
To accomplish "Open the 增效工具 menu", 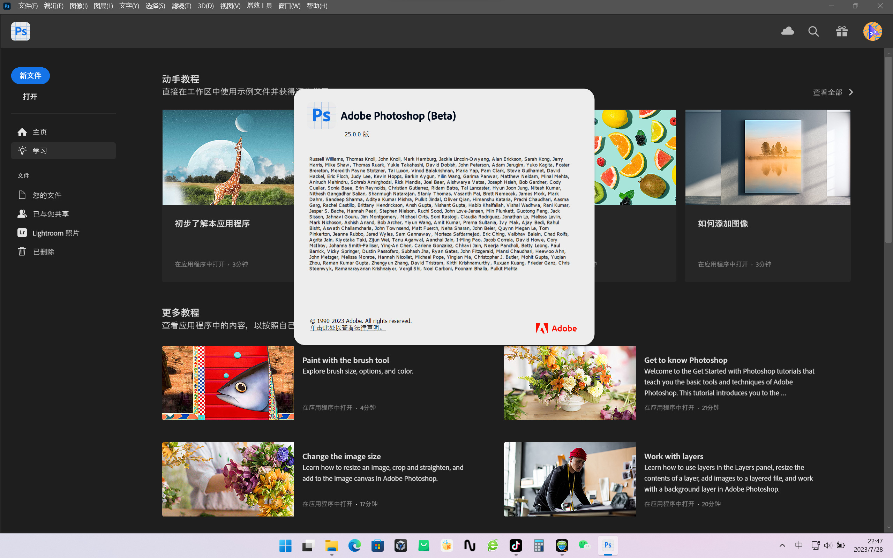I will coord(260,6).
